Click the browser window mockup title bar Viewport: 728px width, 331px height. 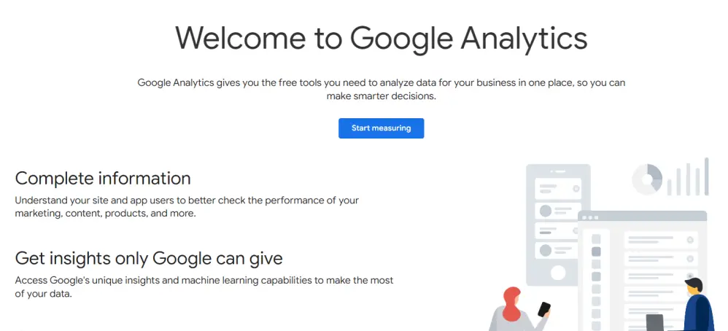[x=642, y=217]
